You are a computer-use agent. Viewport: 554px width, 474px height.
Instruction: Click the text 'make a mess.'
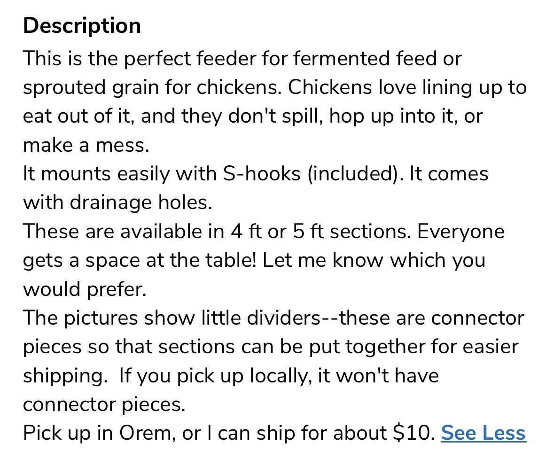(86, 145)
